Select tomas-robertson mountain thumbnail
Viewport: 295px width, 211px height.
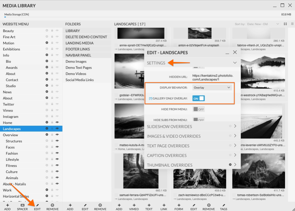coord(258,171)
